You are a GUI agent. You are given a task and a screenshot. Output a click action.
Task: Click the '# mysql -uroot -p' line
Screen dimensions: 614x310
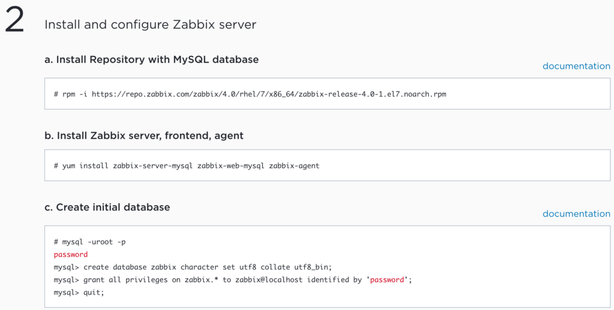(90, 242)
